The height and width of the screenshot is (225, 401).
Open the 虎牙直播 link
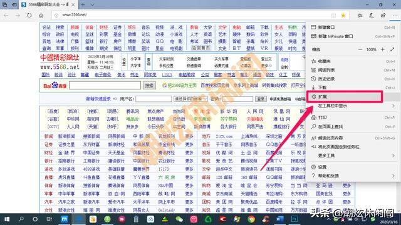click(x=66, y=177)
